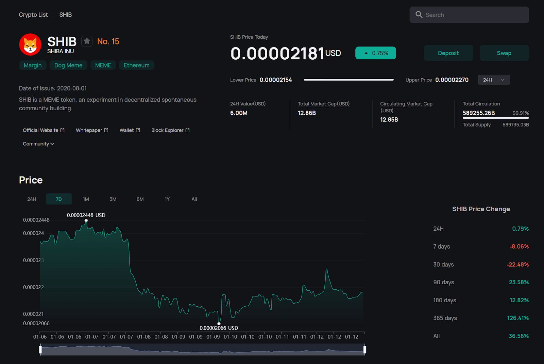
Task: Click the No. 15 rank label
Action: pos(108,41)
